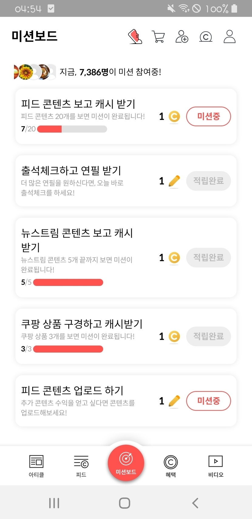Tap the red sneaker icon in header
Screen dimensions: 252x519
click(135, 37)
